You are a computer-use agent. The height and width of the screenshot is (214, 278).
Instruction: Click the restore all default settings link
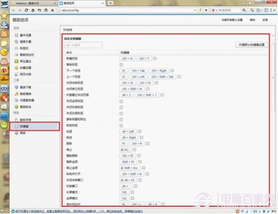(x=232, y=20)
